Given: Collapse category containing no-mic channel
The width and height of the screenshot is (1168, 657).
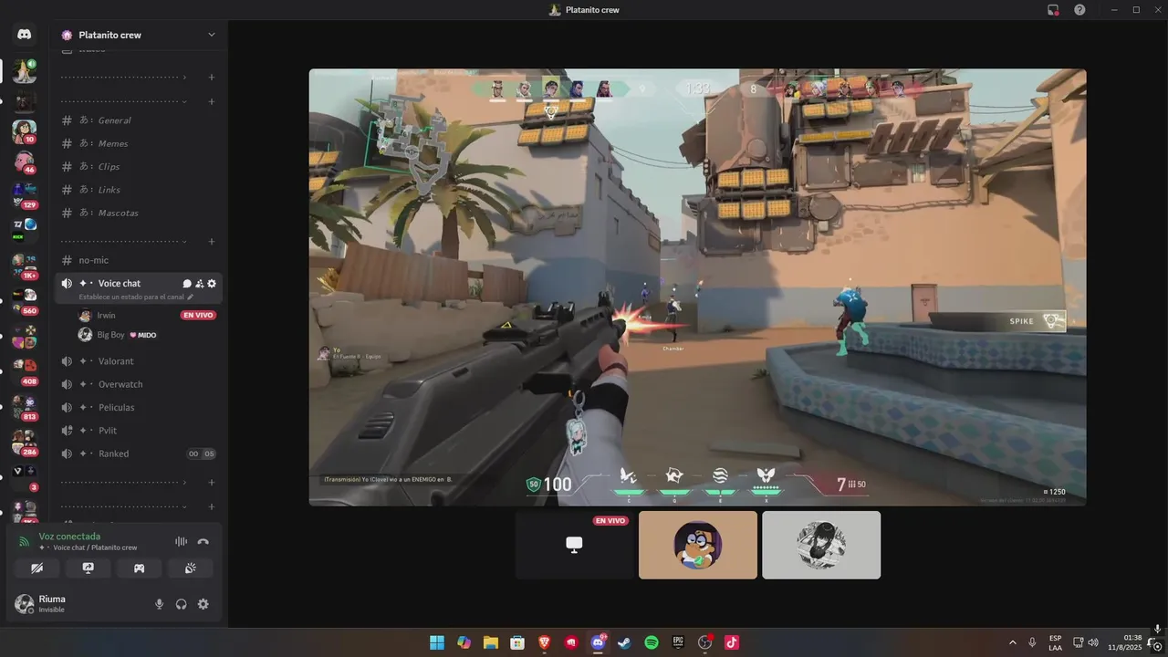Looking at the screenshot, I should (124, 241).
